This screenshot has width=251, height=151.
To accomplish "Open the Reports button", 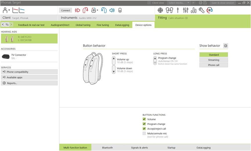I will click(29, 83).
